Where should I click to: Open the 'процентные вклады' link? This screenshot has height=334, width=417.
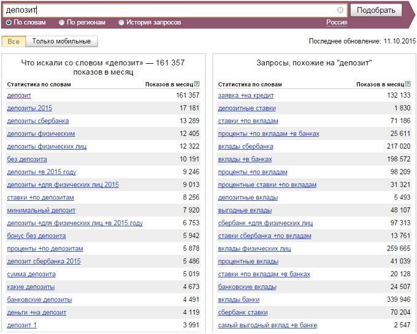[248, 262]
